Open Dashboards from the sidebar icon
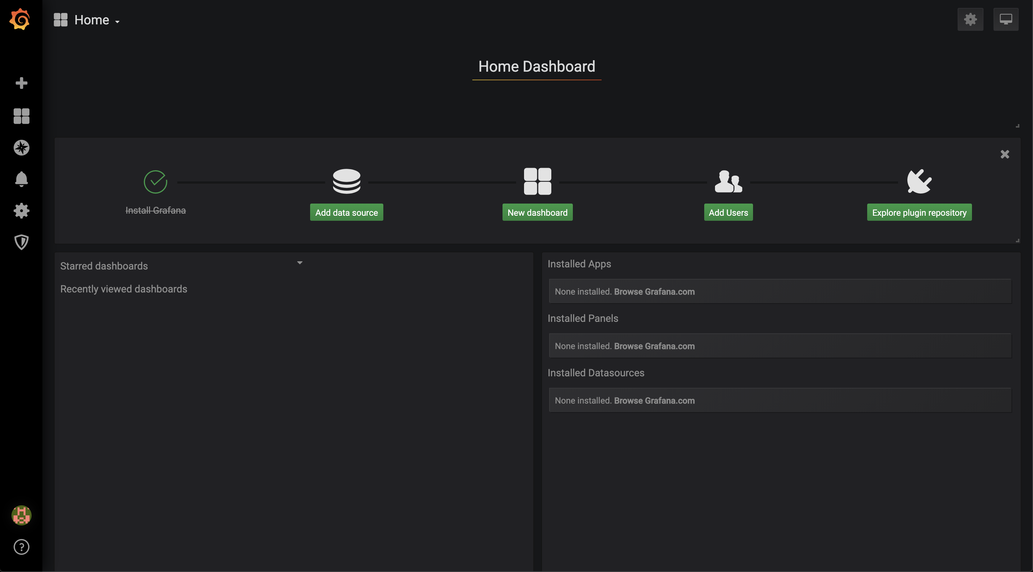This screenshot has height=572, width=1033. coord(21,116)
